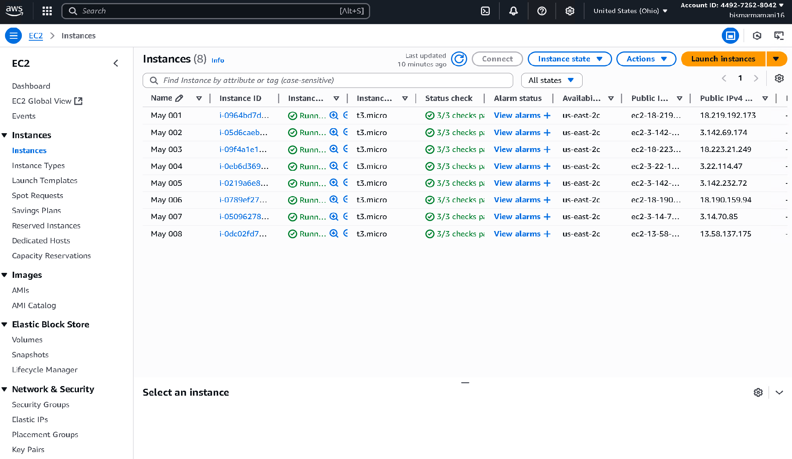Click the Launch instances button
Viewport: 792px width, 459px height.
pos(723,59)
